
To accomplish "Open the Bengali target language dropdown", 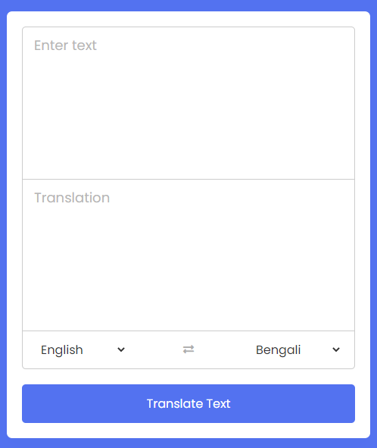I will [298, 349].
